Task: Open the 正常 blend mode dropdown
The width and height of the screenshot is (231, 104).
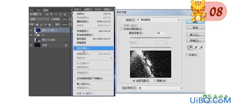Action: coord(39,19)
